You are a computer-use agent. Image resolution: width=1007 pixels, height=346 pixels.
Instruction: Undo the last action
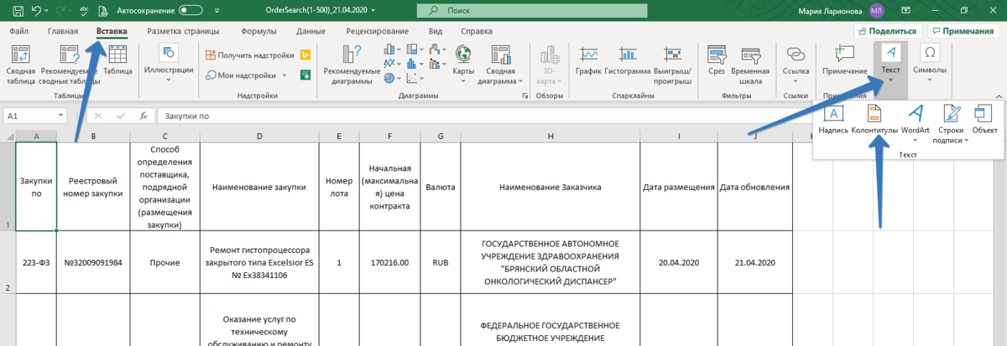click(x=36, y=11)
